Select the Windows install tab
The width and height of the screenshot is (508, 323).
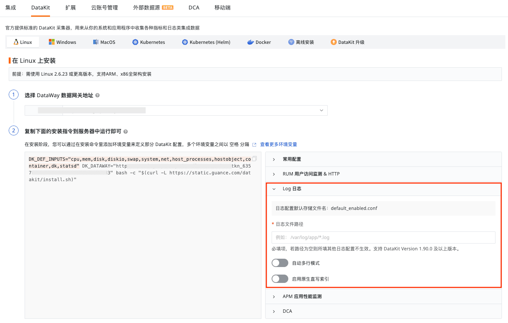click(63, 42)
